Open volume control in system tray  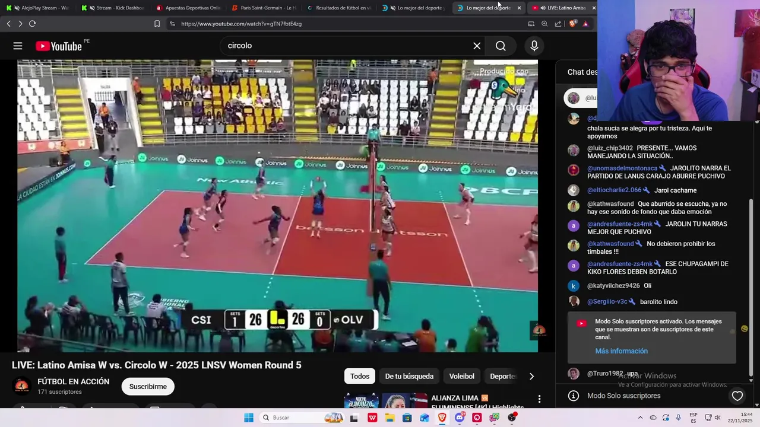(x=718, y=418)
